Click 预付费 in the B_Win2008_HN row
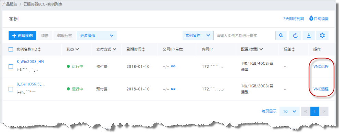Screen dimensions: 339x133 tap(102, 66)
